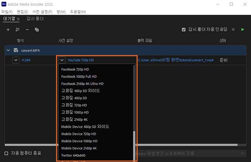Toggle the watch folder auto encoding checkbox
This screenshot has width=251, height=162.
coord(184,30)
